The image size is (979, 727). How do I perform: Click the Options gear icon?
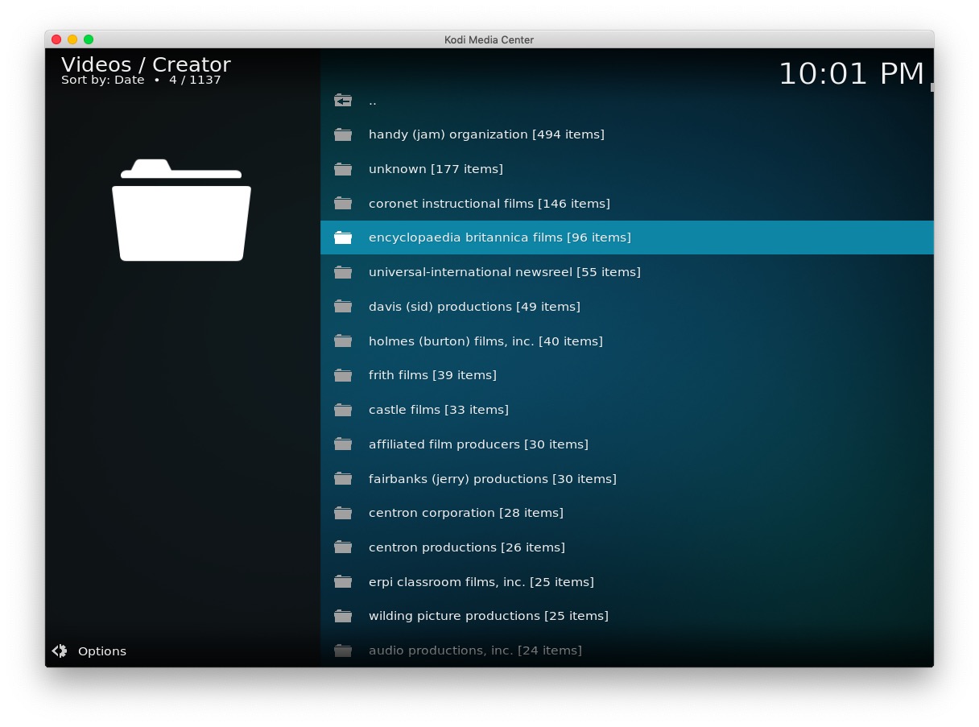[60, 651]
